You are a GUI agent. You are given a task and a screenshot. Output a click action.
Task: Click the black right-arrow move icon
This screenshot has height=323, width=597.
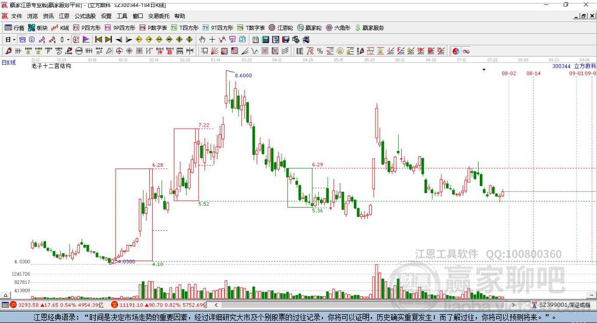tap(129, 40)
